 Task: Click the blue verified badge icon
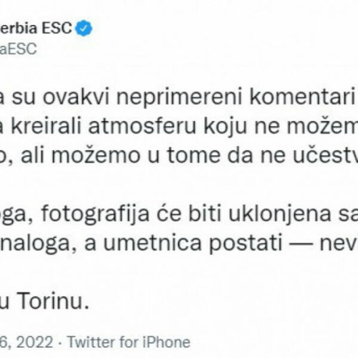click(85, 28)
